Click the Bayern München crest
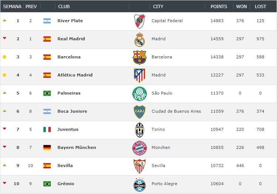Viewport: 277px width, 194px height. pos(139,148)
